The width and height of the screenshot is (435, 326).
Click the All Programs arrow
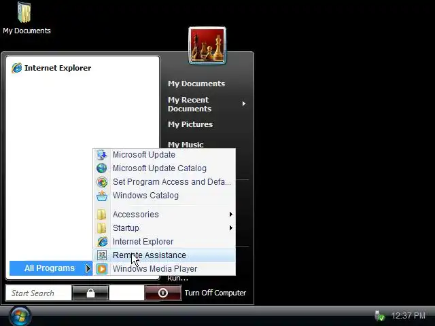(88, 268)
